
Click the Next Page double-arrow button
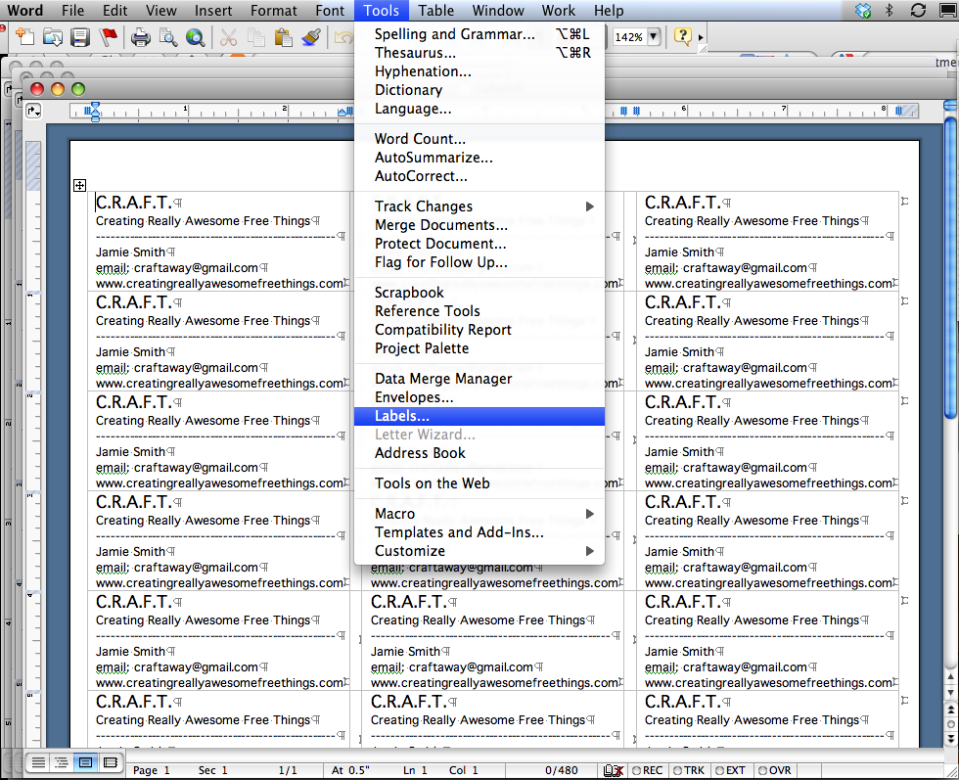tap(950, 738)
